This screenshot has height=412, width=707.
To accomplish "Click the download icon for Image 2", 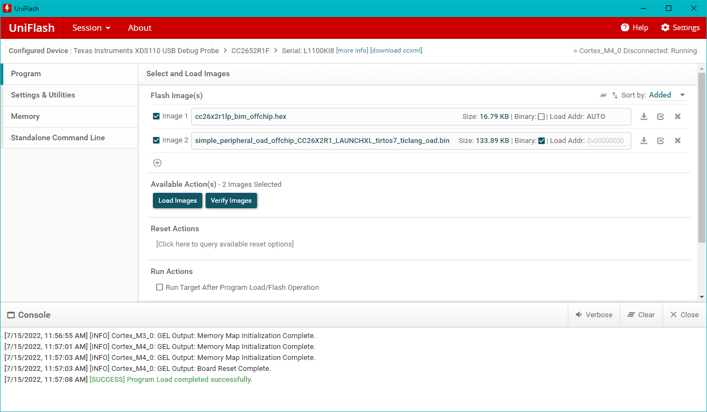I will pyautogui.click(x=644, y=141).
